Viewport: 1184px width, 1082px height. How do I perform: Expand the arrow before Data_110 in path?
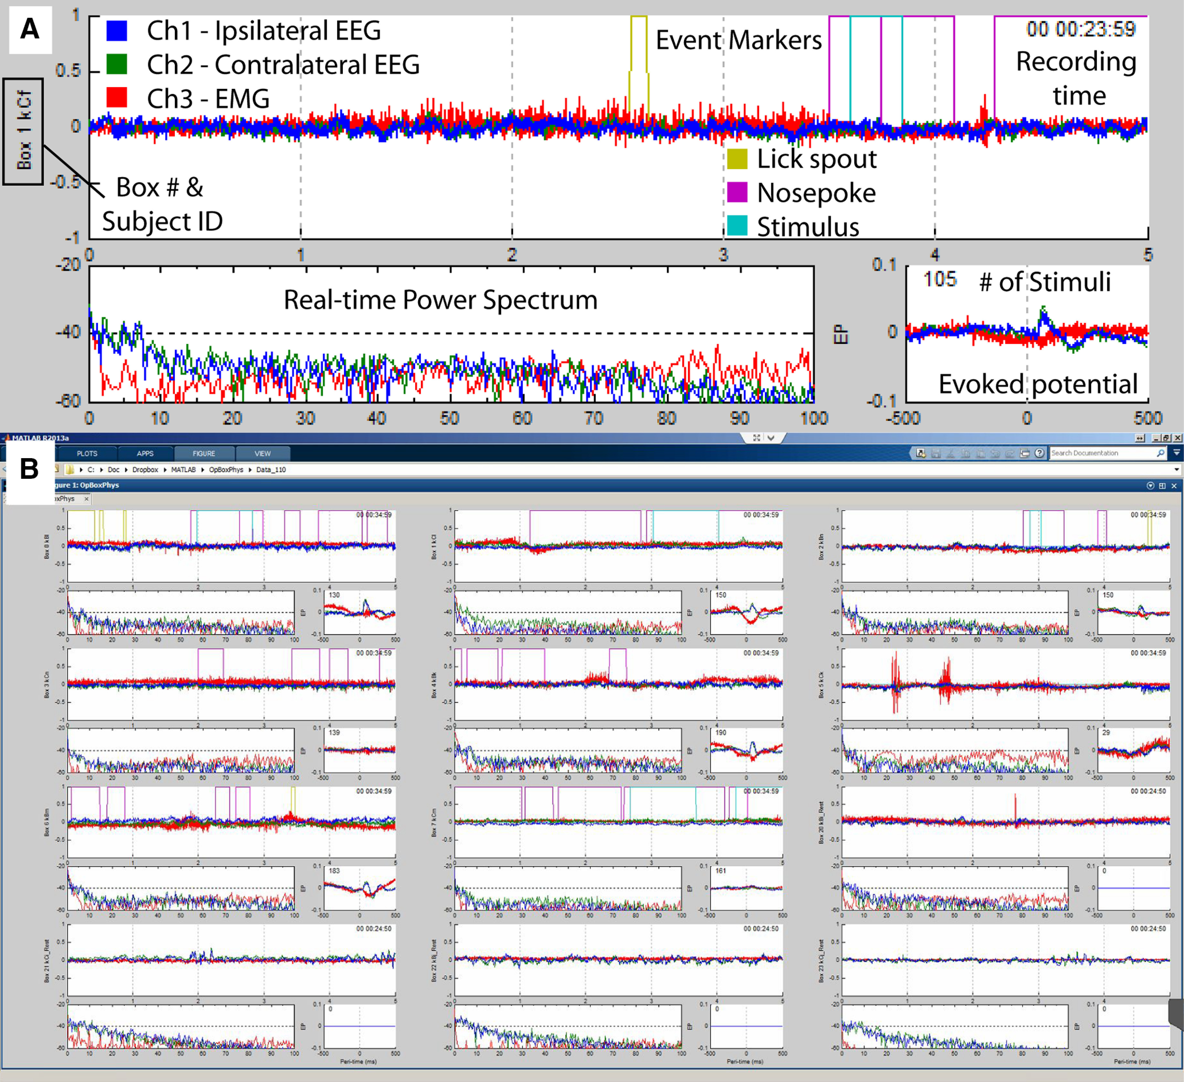click(250, 469)
